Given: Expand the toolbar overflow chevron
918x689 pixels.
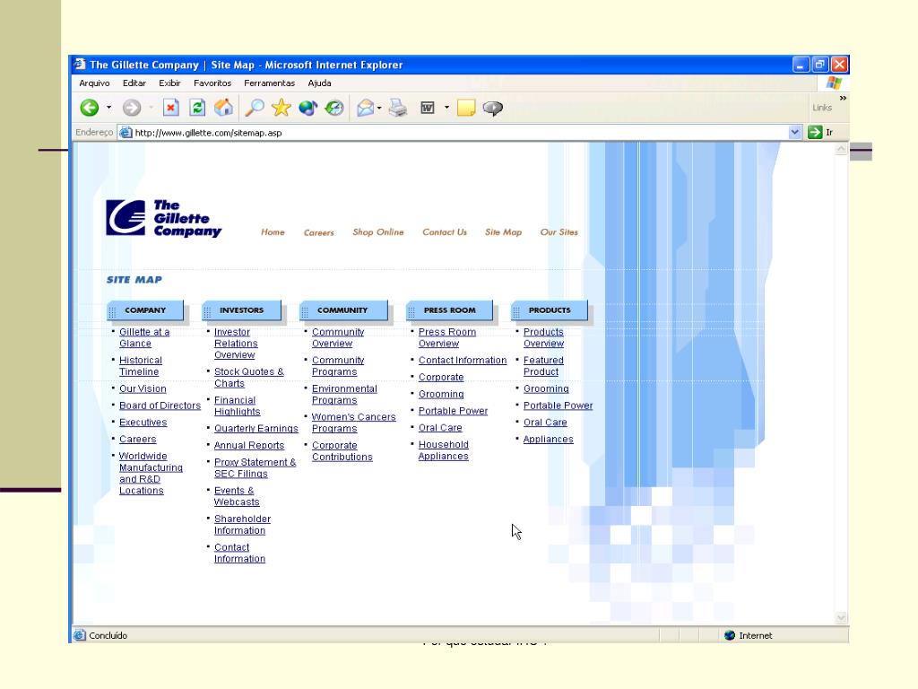Looking at the screenshot, I should [x=843, y=99].
